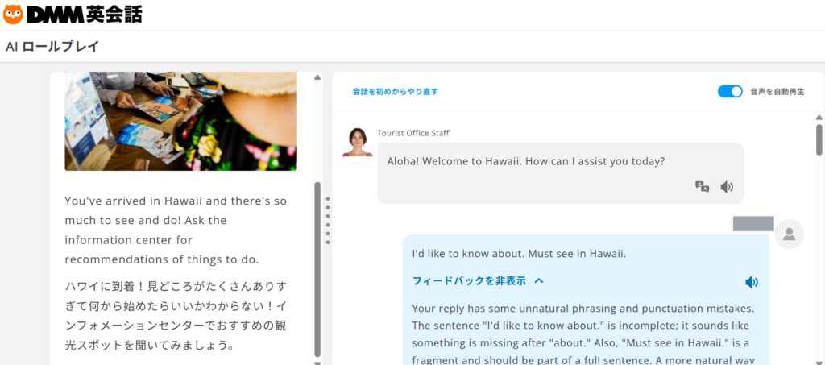
Task: Toggle the 音声を自動再生 switch
Action: pos(730,92)
